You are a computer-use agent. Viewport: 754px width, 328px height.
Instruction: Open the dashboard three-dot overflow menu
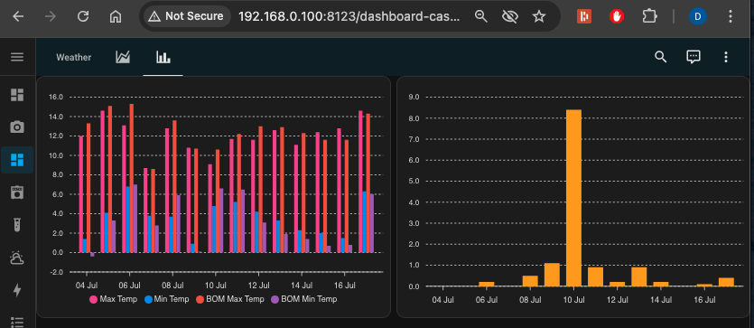(x=726, y=57)
